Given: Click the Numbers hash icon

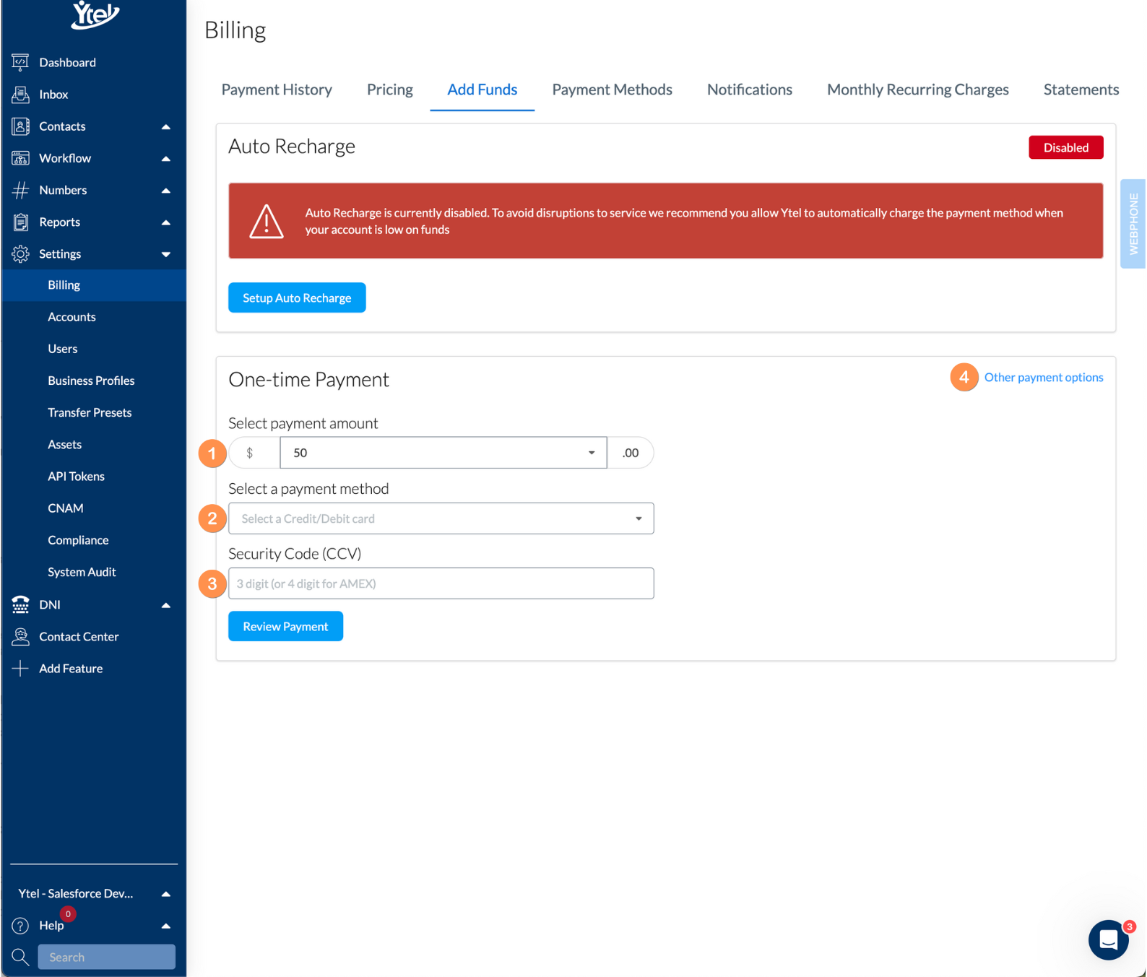Looking at the screenshot, I should pyautogui.click(x=20, y=190).
